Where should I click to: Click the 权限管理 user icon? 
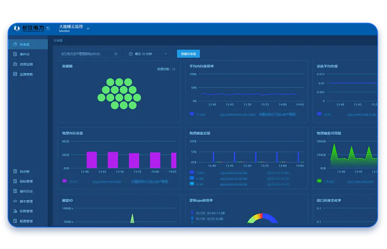coord(15,211)
